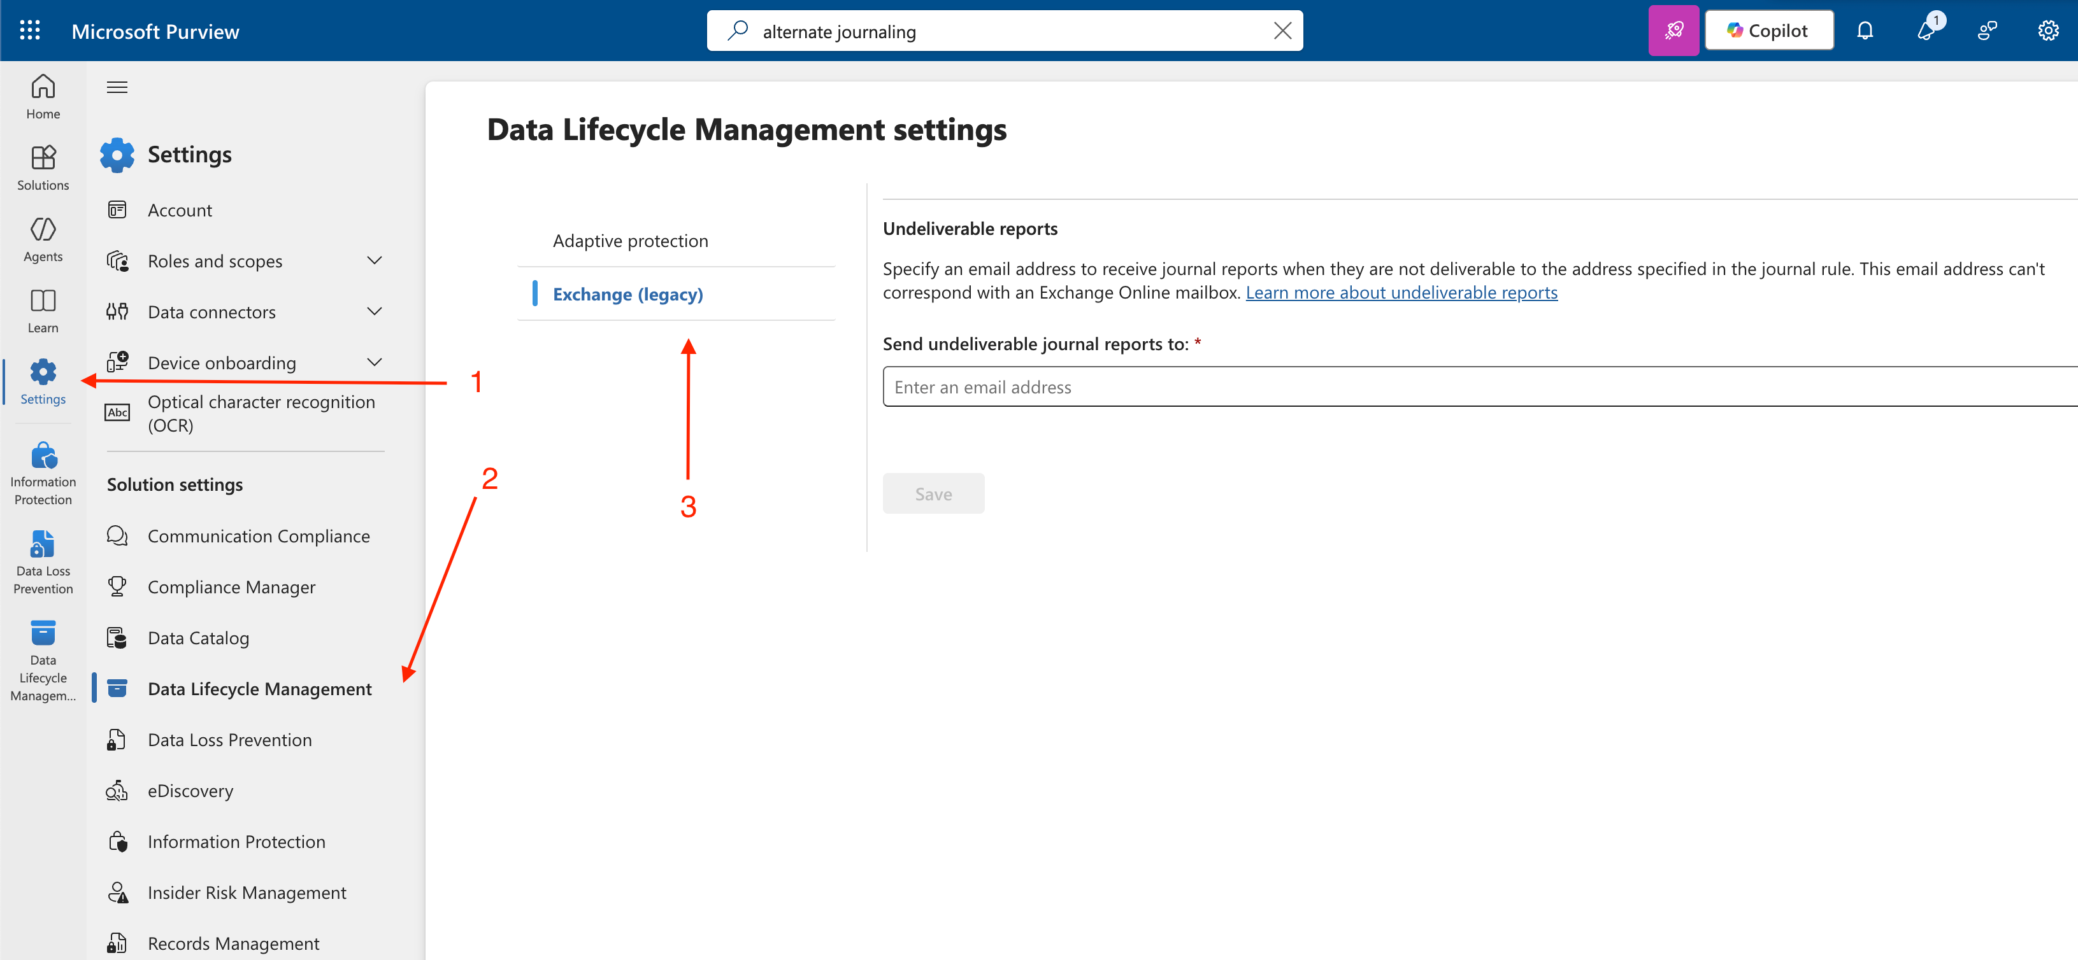Open Copilot
Viewport: 2078px width, 960px height.
tap(1768, 31)
